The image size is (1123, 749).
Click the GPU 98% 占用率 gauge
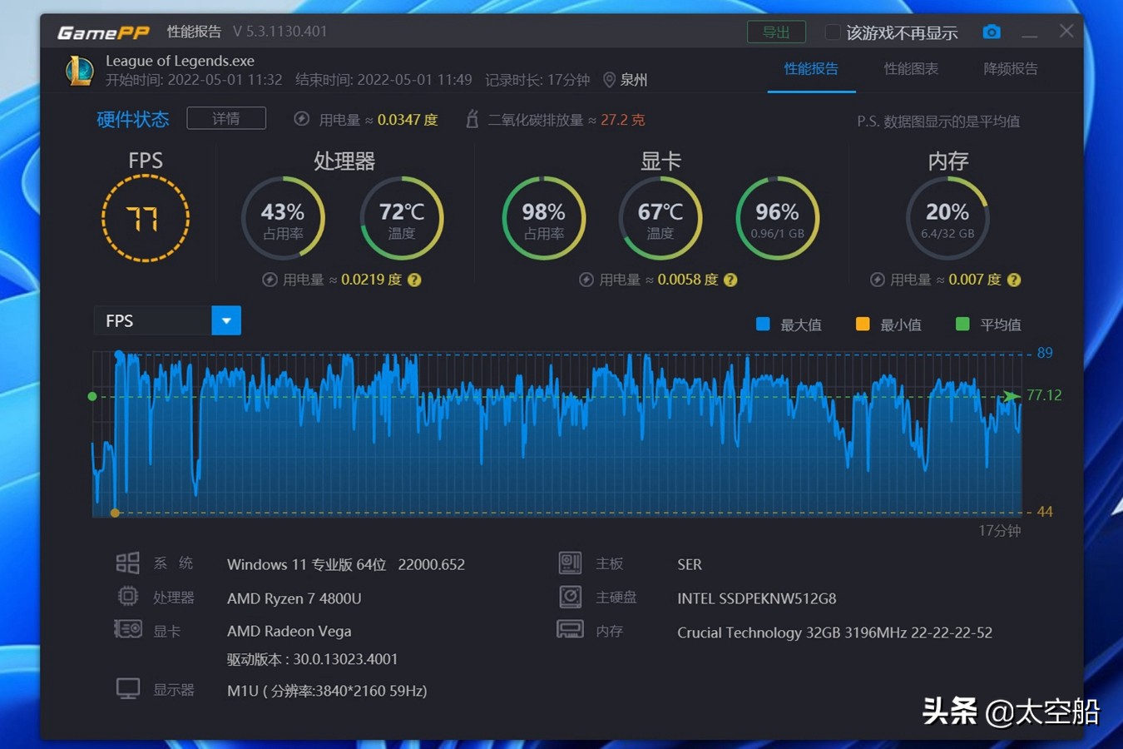click(x=544, y=218)
